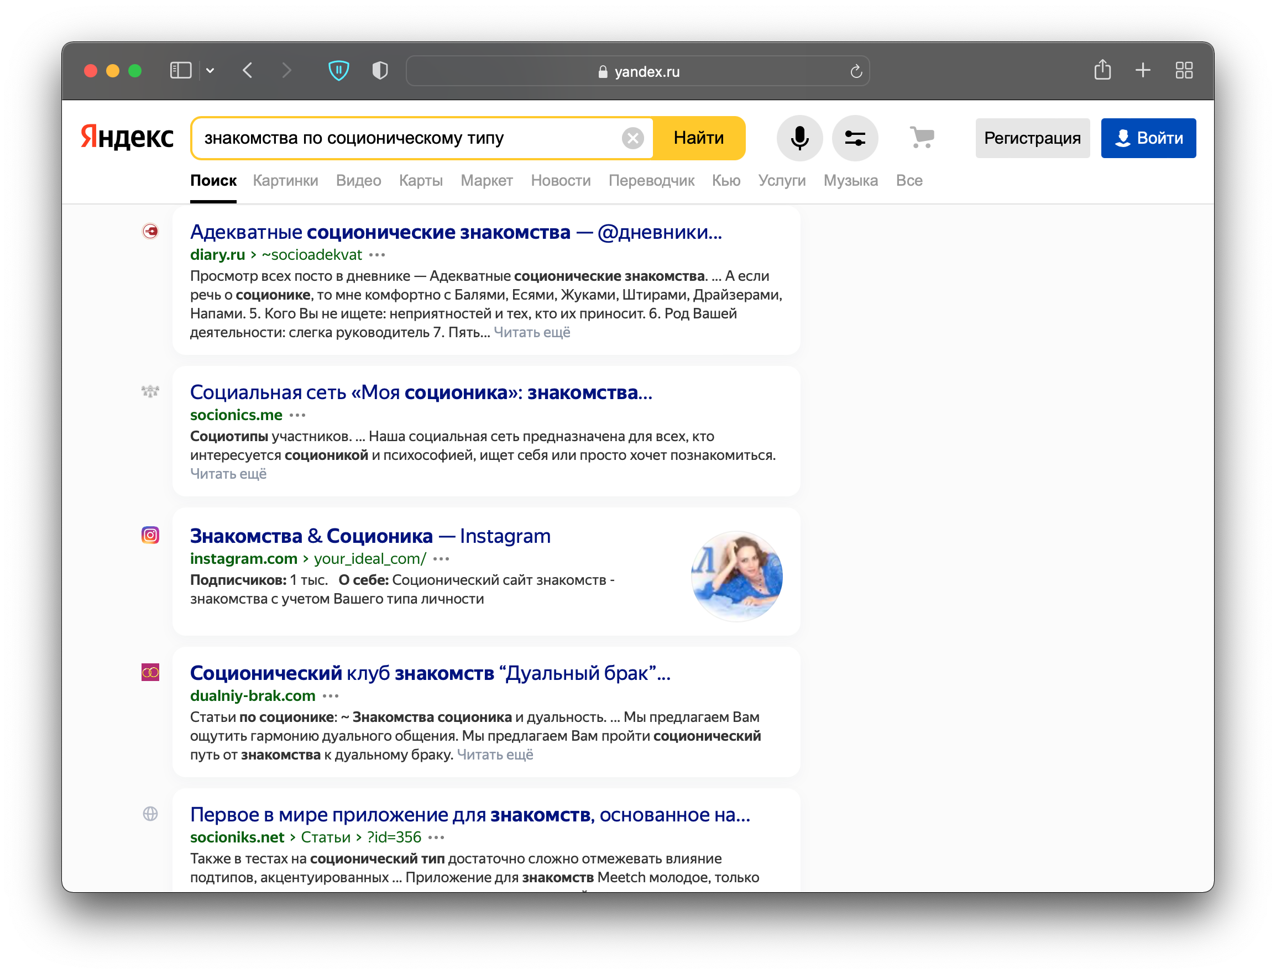
Task: Click the socionics.me favicon icon
Action: 150,391
